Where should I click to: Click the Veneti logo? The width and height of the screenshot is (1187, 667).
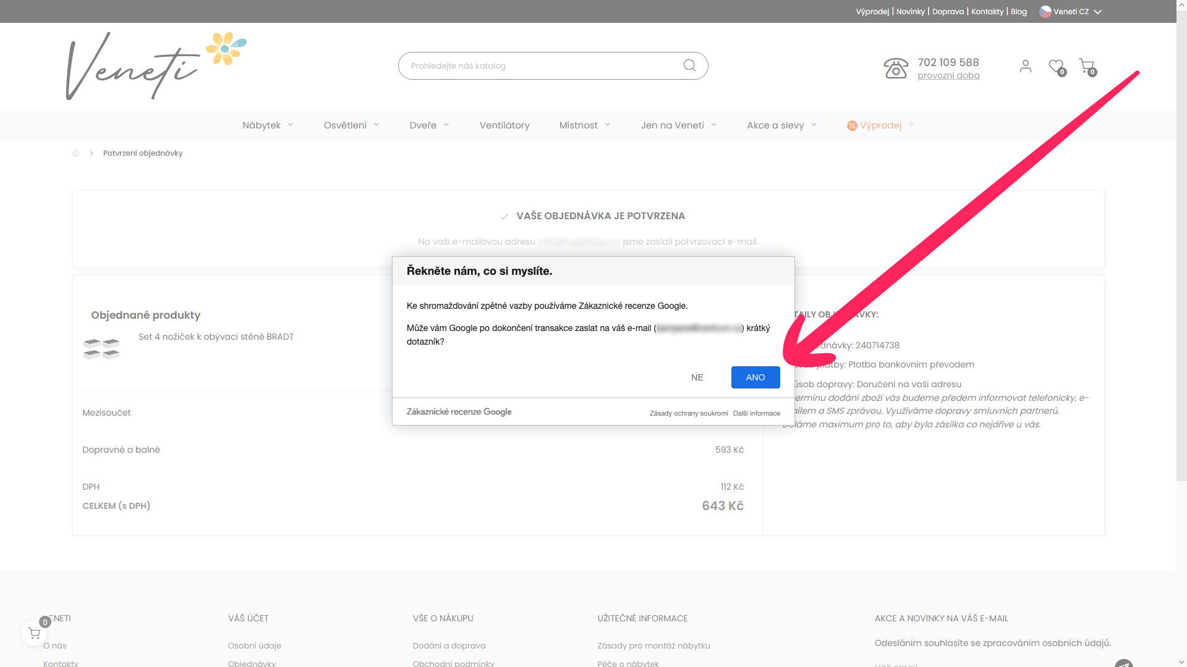click(155, 66)
